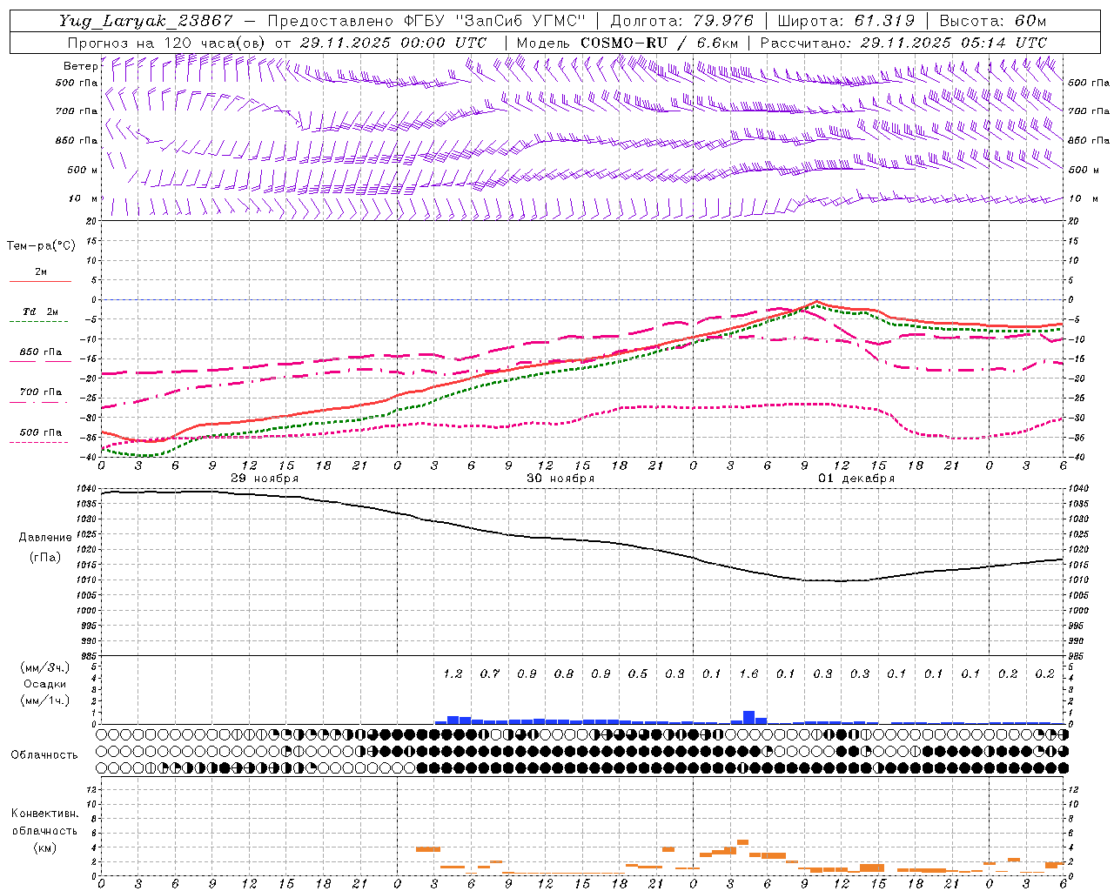The height and width of the screenshot is (891, 1114).
Task: Click the 'Высота: 60м' header text
Action: (x=992, y=21)
